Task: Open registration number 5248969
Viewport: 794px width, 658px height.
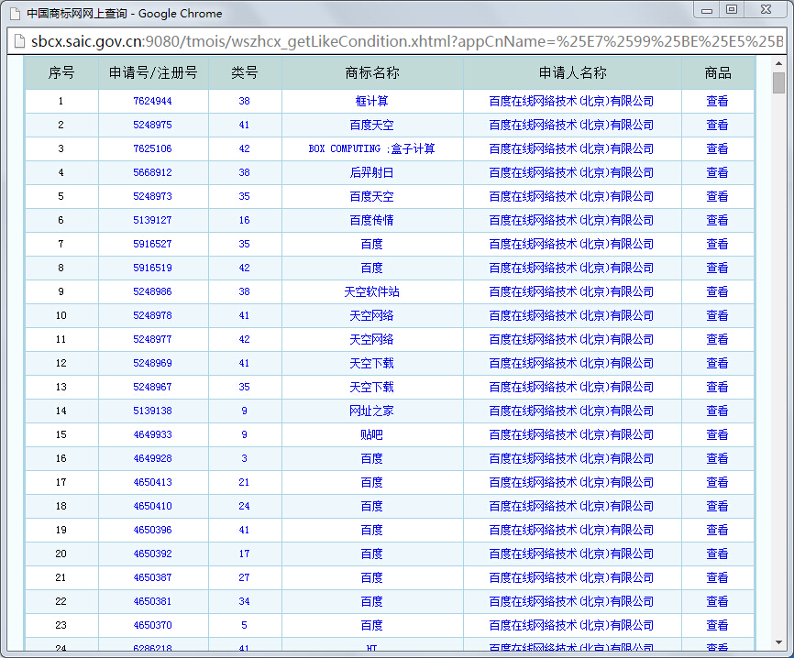Action: click(x=152, y=363)
